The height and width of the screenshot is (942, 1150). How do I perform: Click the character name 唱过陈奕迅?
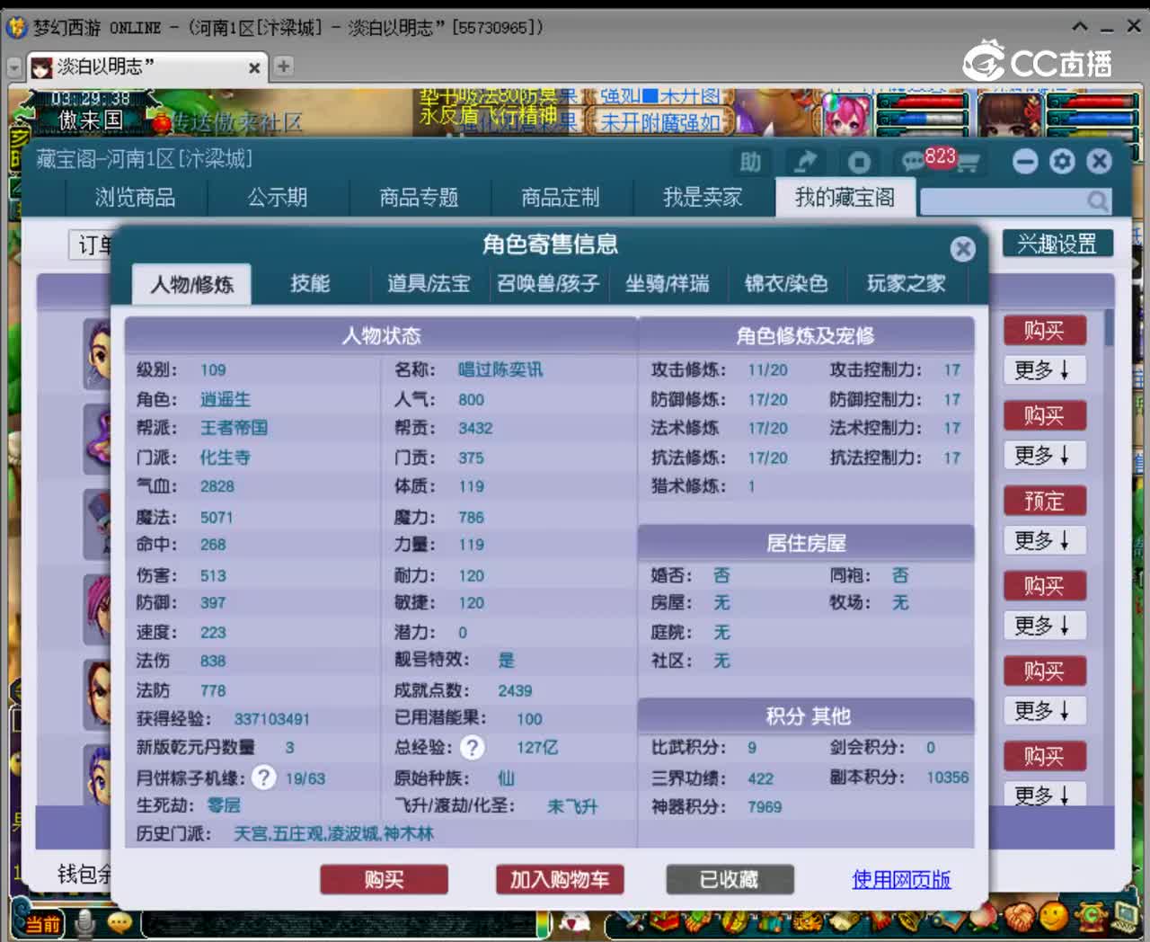[x=500, y=369]
